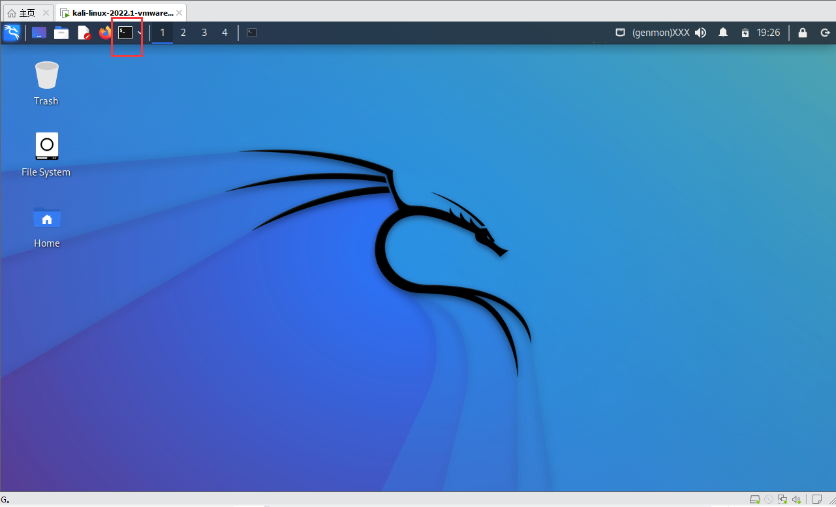This screenshot has width=836, height=507.
Task: Check the battery power manager icon
Action: click(745, 33)
